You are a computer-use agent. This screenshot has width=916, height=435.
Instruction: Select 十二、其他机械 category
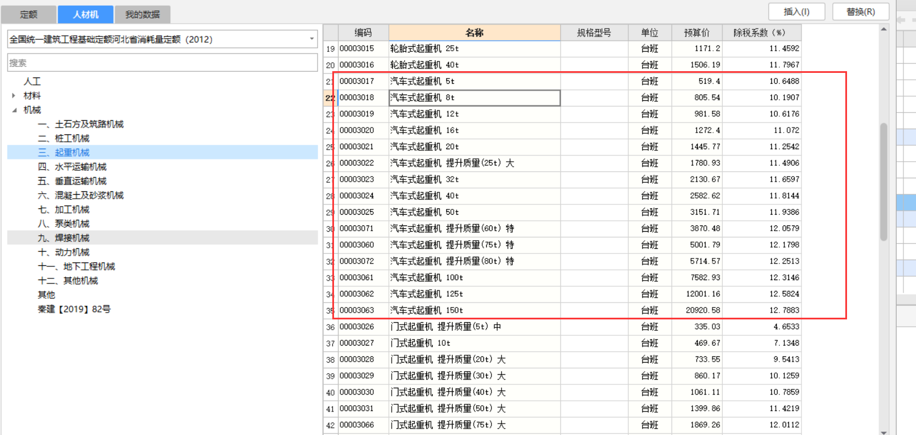(68, 281)
